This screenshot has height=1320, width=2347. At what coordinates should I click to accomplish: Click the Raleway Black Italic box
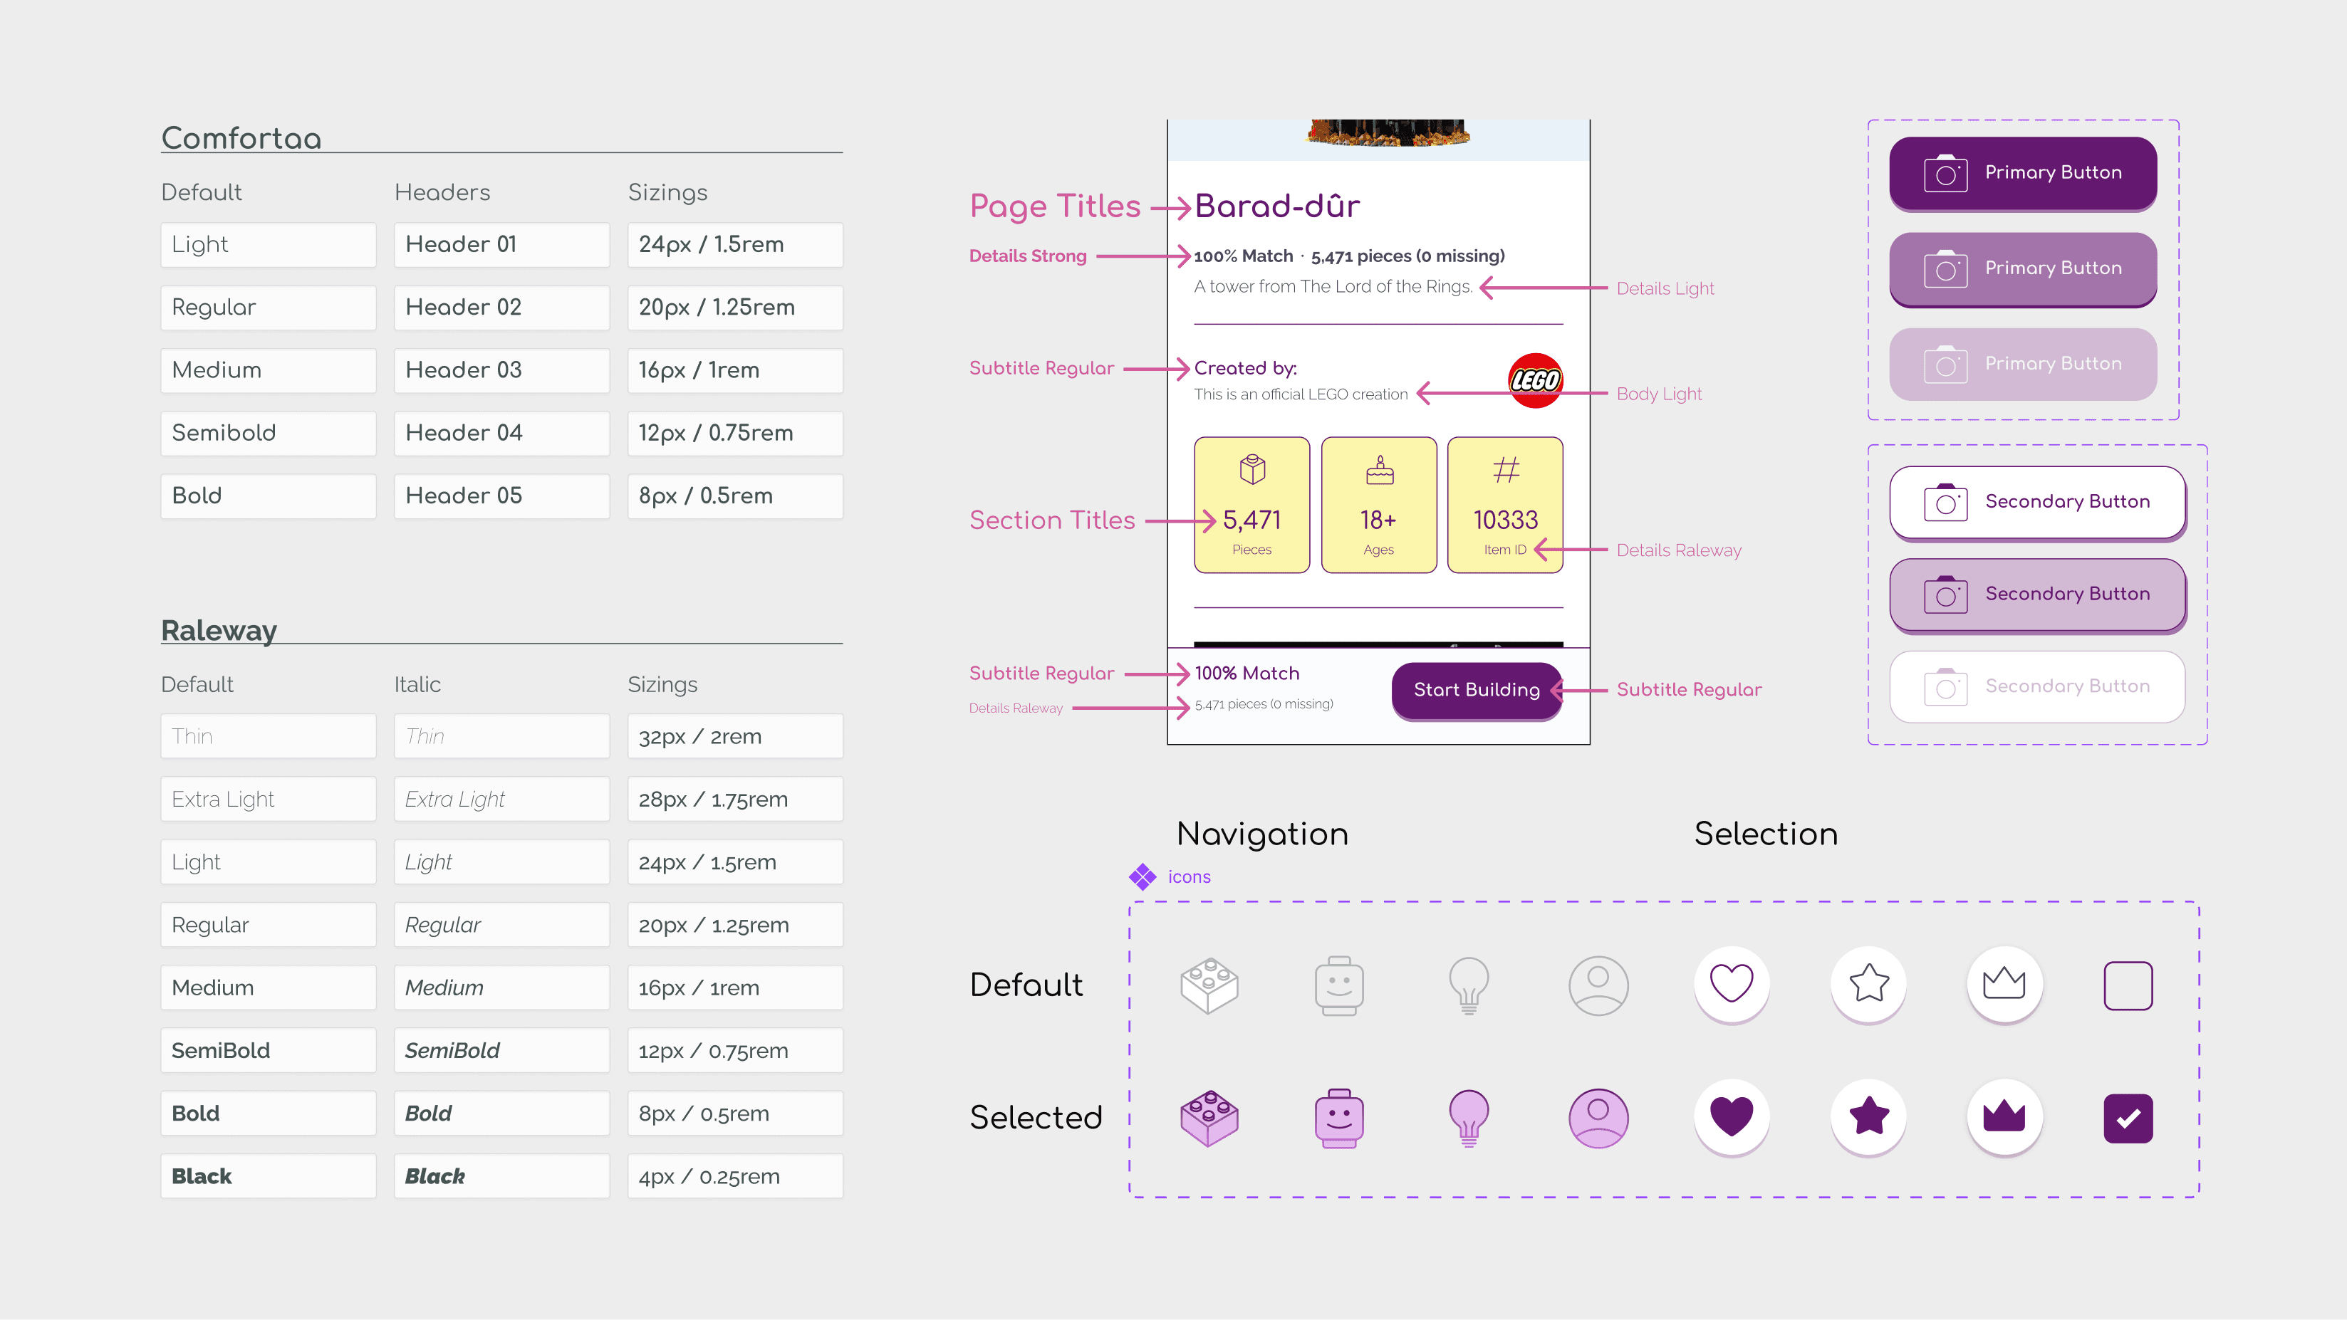[501, 1176]
